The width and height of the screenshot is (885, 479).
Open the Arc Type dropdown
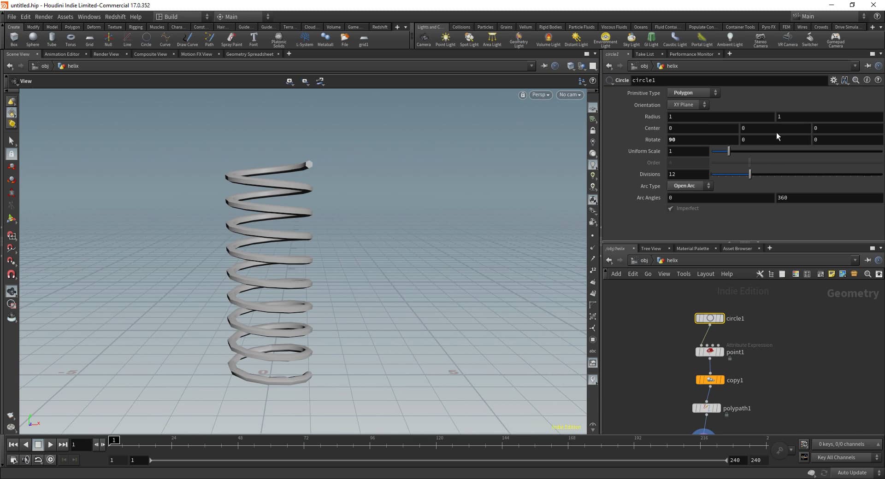(689, 186)
